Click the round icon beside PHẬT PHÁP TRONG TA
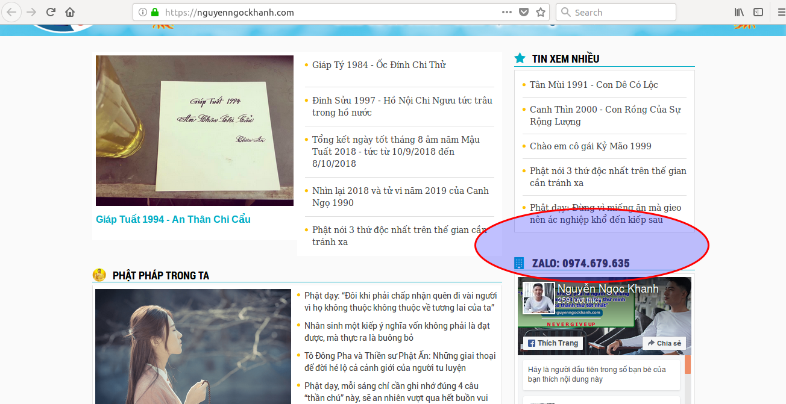 [x=99, y=275]
